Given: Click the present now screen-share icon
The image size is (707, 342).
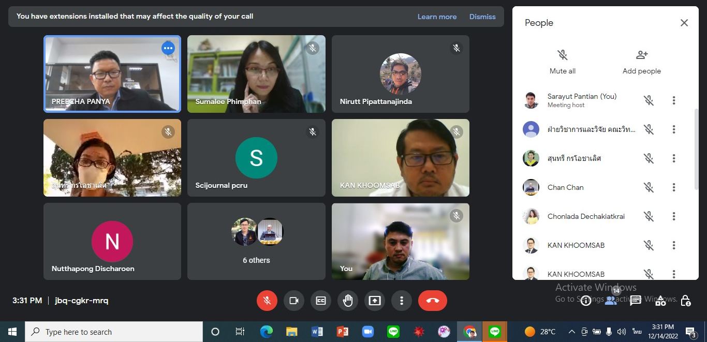Looking at the screenshot, I should tap(375, 301).
